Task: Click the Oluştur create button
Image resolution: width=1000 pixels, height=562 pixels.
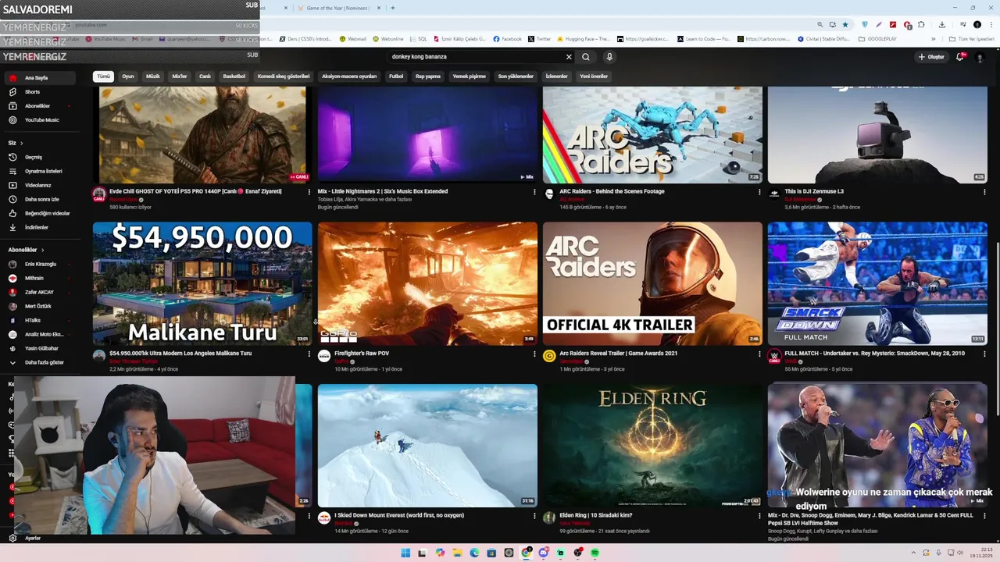Action: 931,57
